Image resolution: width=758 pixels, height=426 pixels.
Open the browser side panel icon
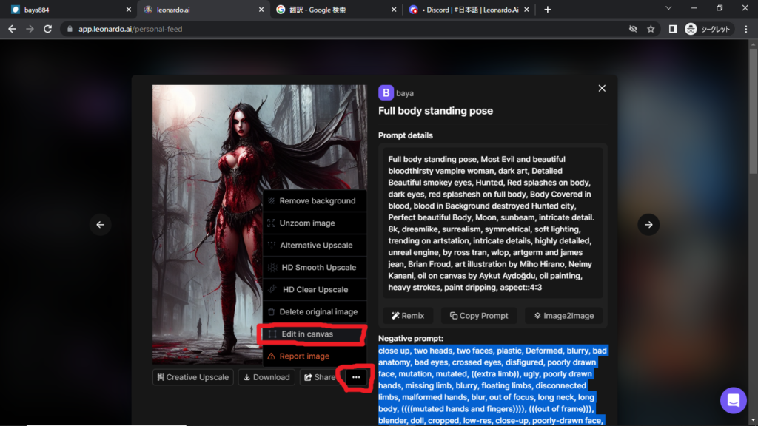click(672, 29)
